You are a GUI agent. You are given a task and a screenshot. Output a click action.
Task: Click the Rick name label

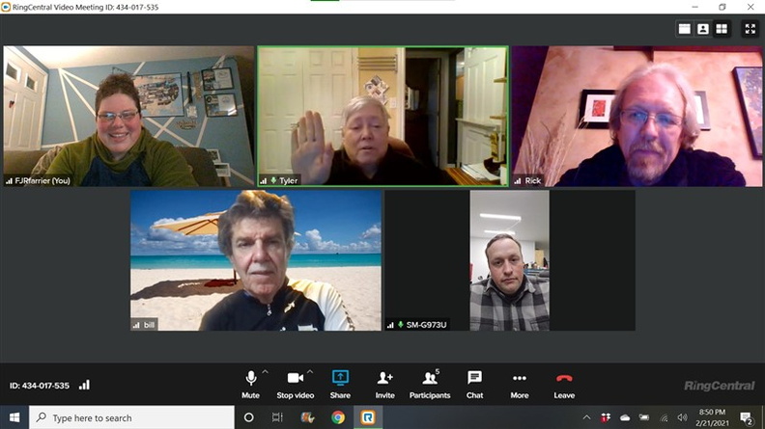tap(533, 180)
